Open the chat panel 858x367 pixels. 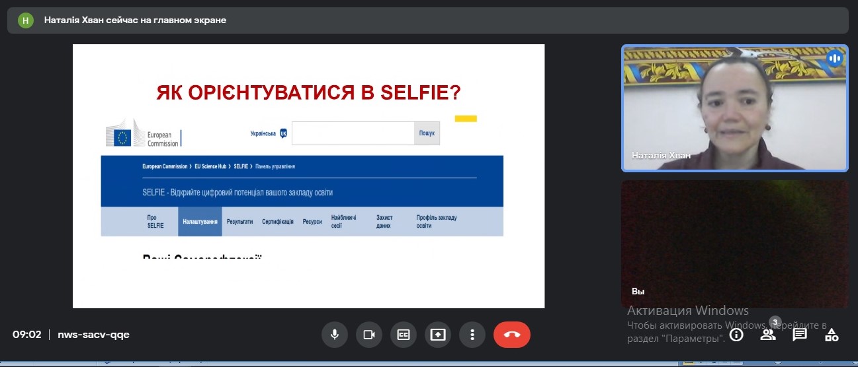(x=800, y=335)
